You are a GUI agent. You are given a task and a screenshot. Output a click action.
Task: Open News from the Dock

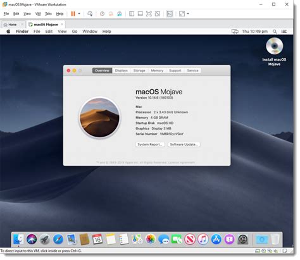[x=190, y=239]
